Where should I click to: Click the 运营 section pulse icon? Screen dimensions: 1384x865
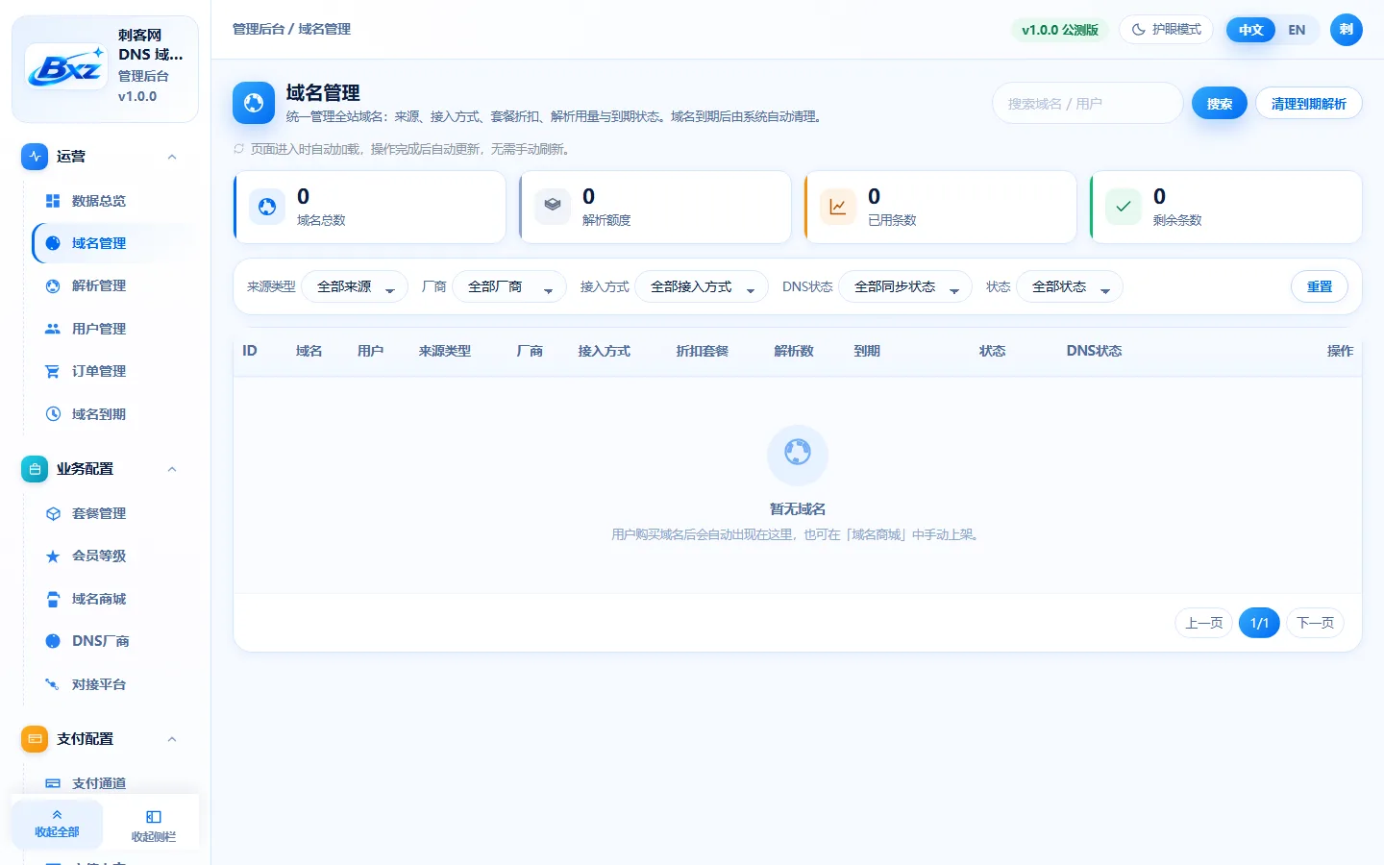tap(35, 157)
